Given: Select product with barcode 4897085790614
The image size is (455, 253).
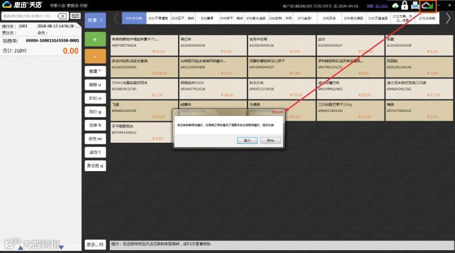Looking at the screenshot, I should coord(144,45).
